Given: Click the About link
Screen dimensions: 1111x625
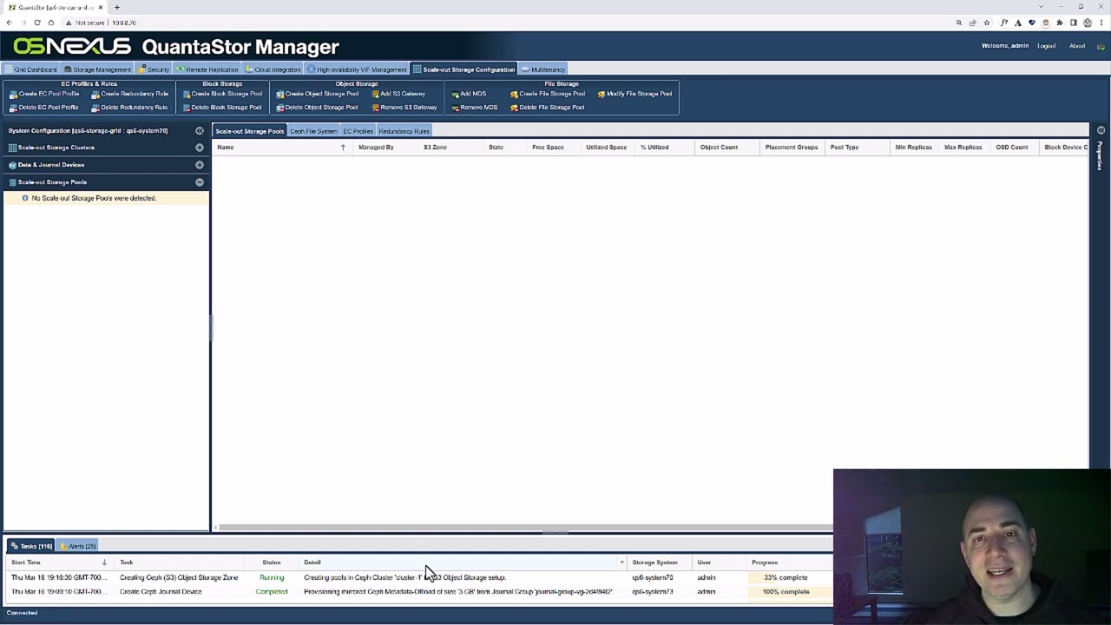Looking at the screenshot, I should 1076,46.
